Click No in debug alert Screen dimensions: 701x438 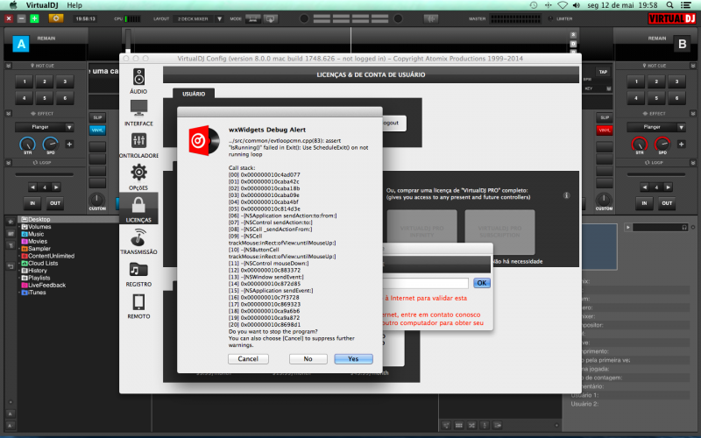pyautogui.click(x=308, y=359)
